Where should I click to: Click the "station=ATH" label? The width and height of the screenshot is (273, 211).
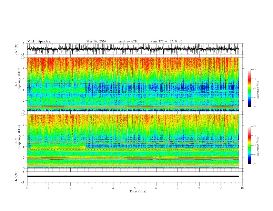pyautogui.click(x=128, y=41)
